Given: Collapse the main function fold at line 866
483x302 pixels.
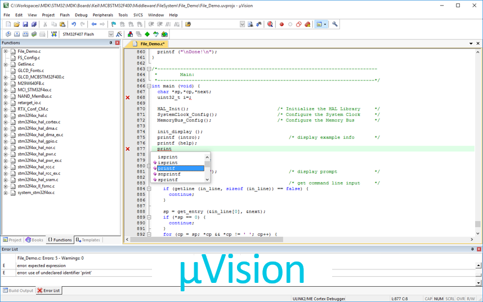Looking at the screenshot, I should pos(149,86).
